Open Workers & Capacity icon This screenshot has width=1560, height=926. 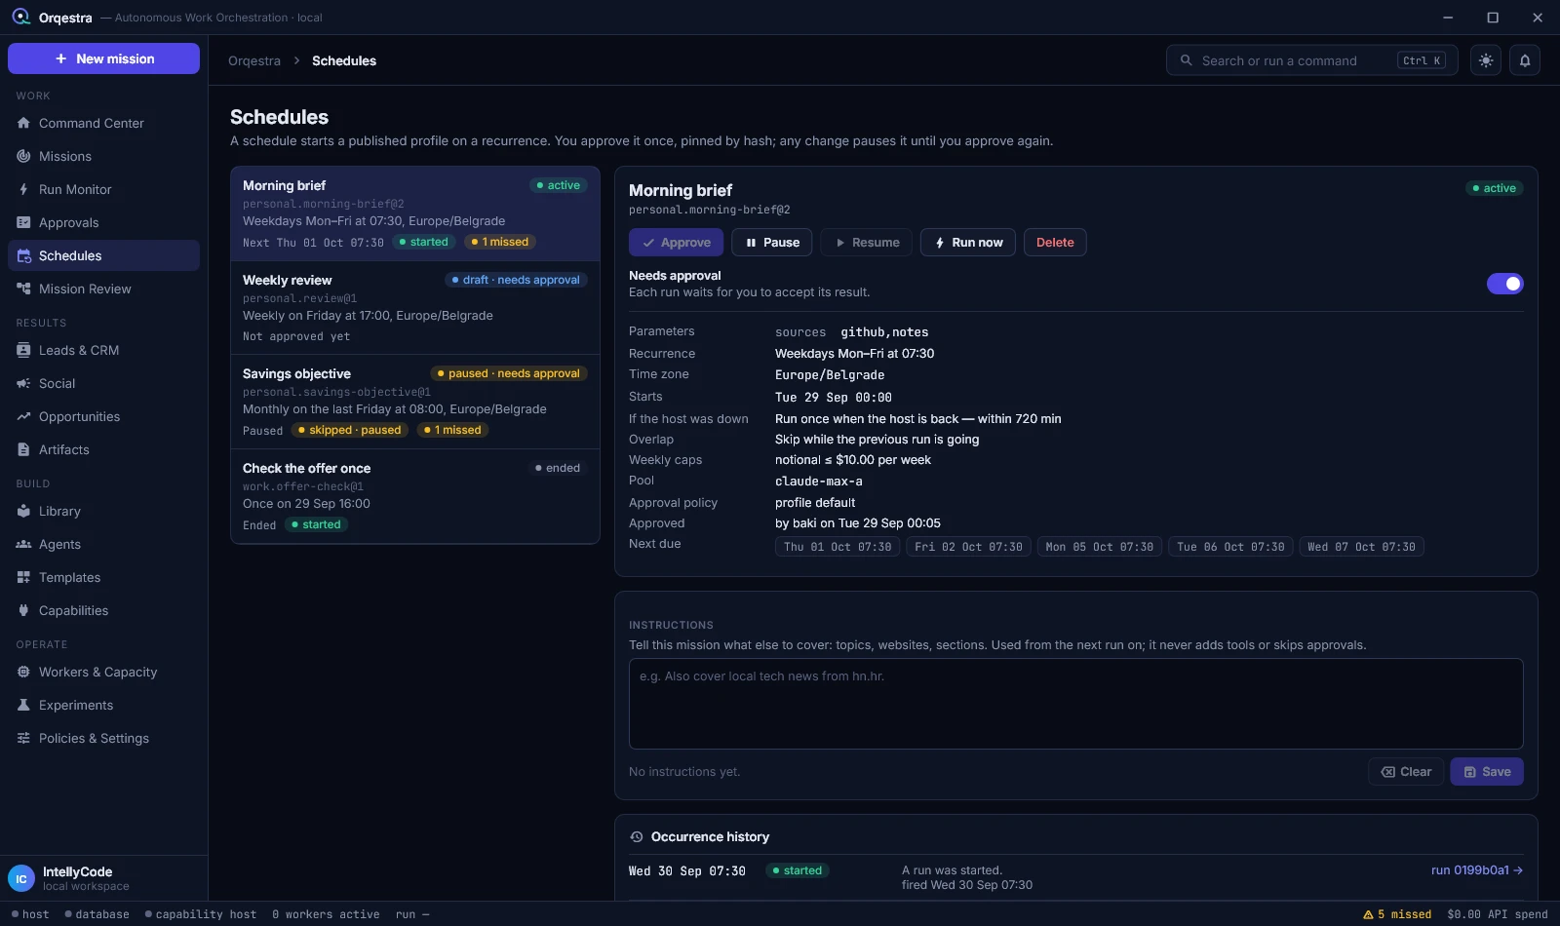coord(23,672)
